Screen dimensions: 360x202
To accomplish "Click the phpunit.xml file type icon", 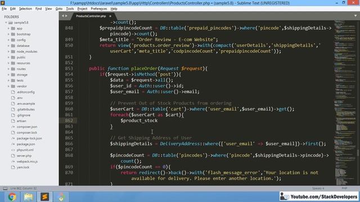I will pos(13,150).
